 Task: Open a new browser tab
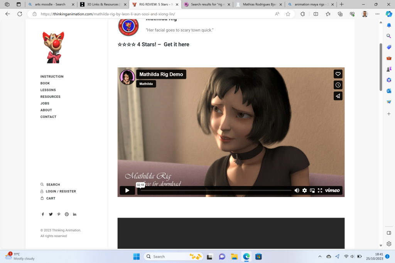coord(342,4)
